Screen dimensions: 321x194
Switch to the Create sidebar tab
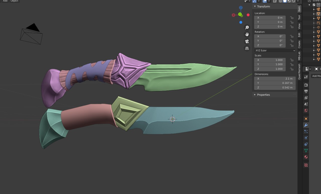[x=299, y=44]
